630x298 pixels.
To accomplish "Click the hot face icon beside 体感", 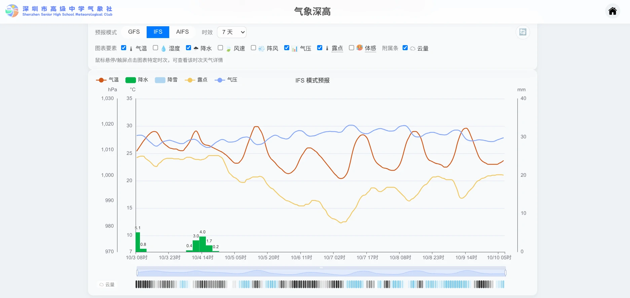I will pyautogui.click(x=360, y=48).
